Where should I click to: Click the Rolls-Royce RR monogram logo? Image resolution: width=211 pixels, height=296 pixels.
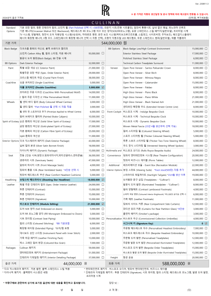105,10
